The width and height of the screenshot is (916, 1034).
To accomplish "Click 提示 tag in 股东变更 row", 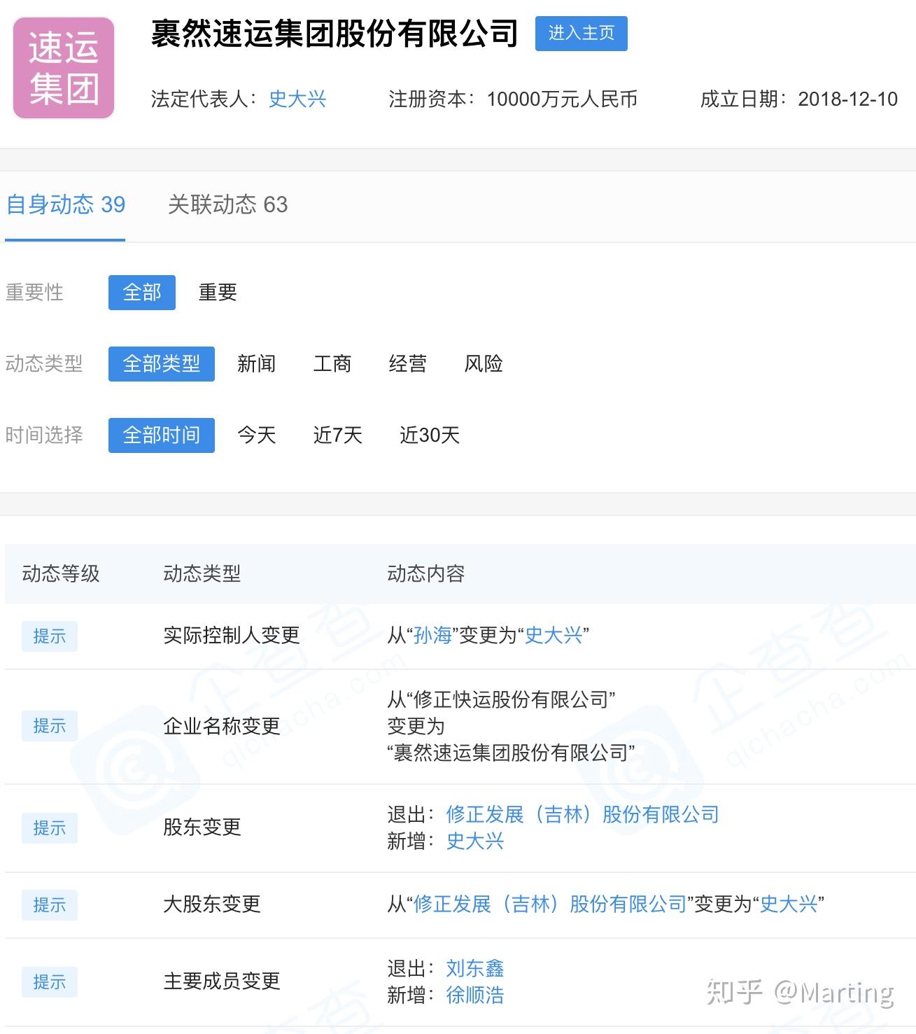I will coord(49,828).
